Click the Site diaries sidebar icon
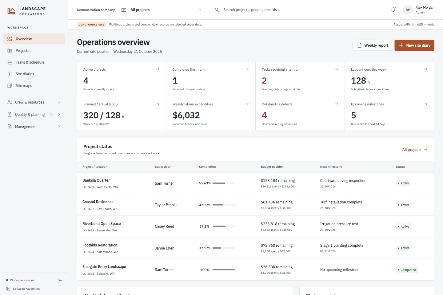Viewport: 443px width, 295px height. 10,74
